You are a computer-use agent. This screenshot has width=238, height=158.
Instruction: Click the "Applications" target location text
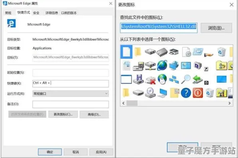42,48
